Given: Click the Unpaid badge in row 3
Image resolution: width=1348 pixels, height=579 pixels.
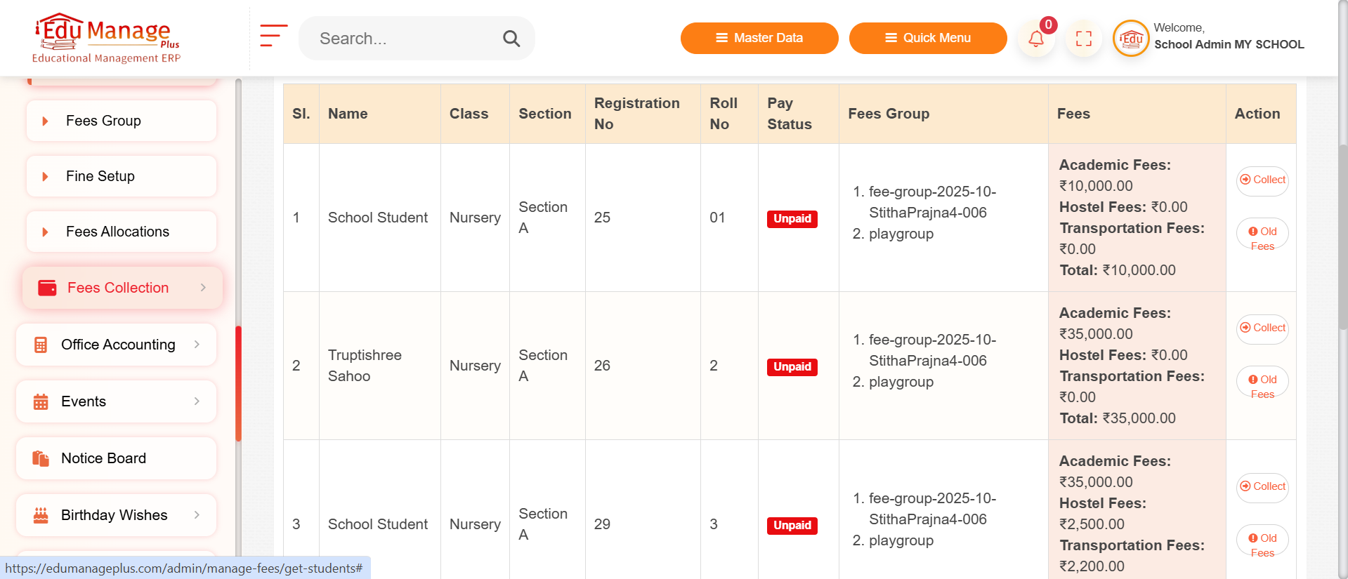Looking at the screenshot, I should coord(792,526).
